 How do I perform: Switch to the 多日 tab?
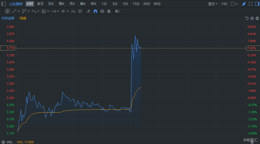point(40,4)
